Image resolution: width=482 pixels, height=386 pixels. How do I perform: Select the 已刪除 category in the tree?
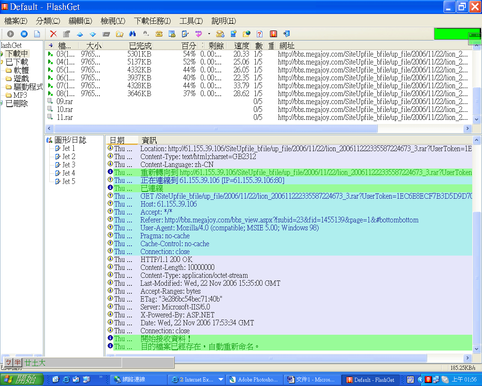[x=17, y=104]
